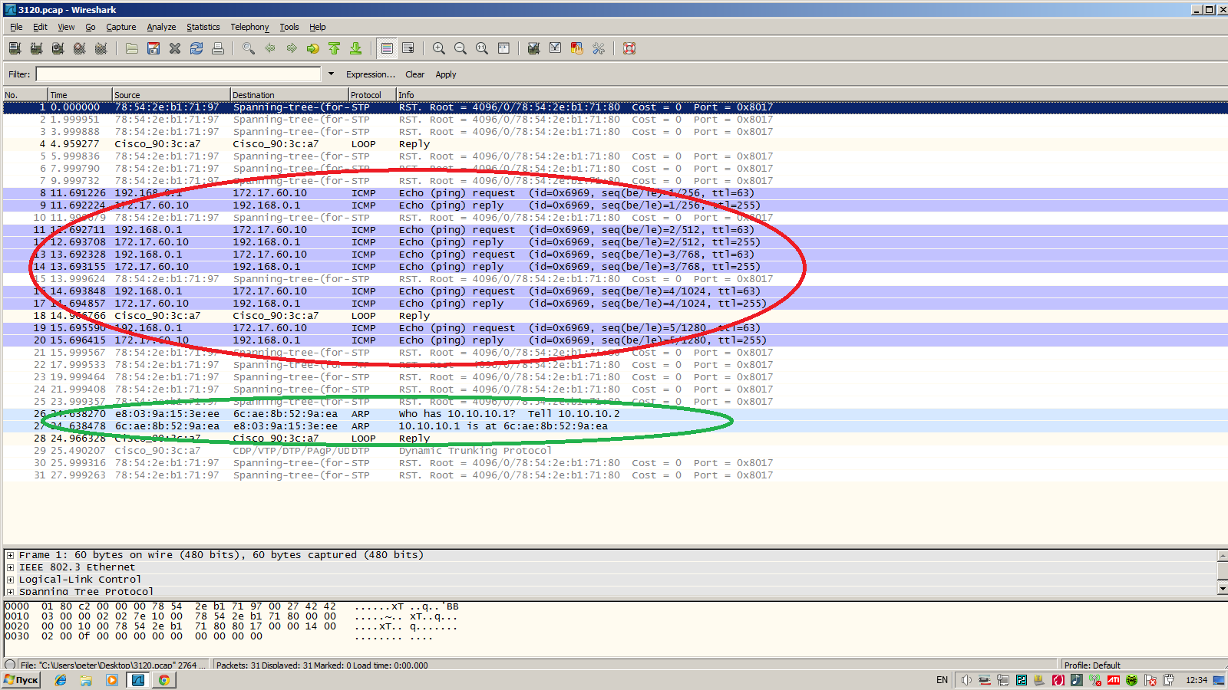This screenshot has height=690, width=1228.
Task: Open the filter history dropdown arrow
Action: point(331,74)
